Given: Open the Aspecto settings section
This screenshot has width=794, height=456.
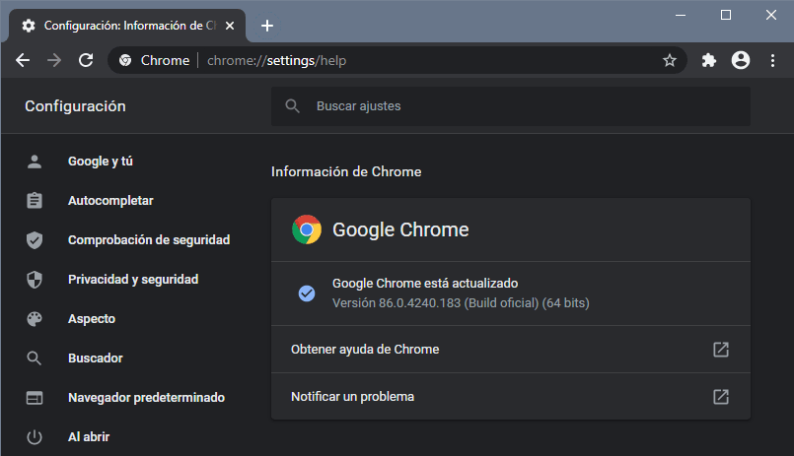Looking at the screenshot, I should coord(92,318).
